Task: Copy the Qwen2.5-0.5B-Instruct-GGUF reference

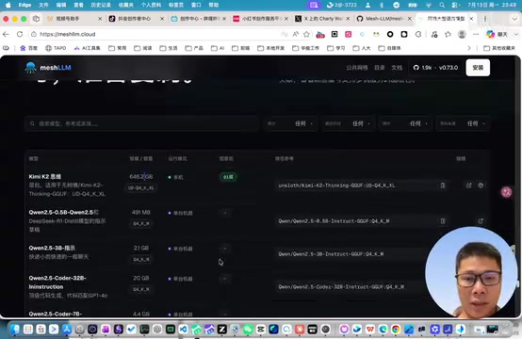Action: point(443,221)
